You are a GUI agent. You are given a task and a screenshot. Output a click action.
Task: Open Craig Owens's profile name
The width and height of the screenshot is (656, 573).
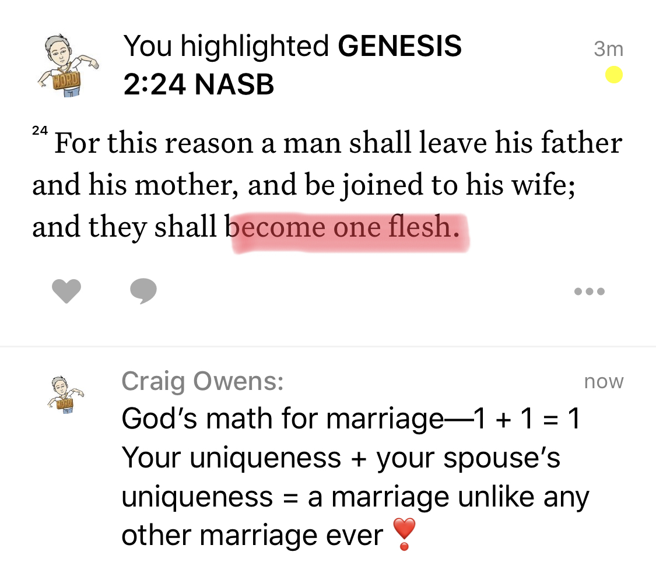coord(202,382)
